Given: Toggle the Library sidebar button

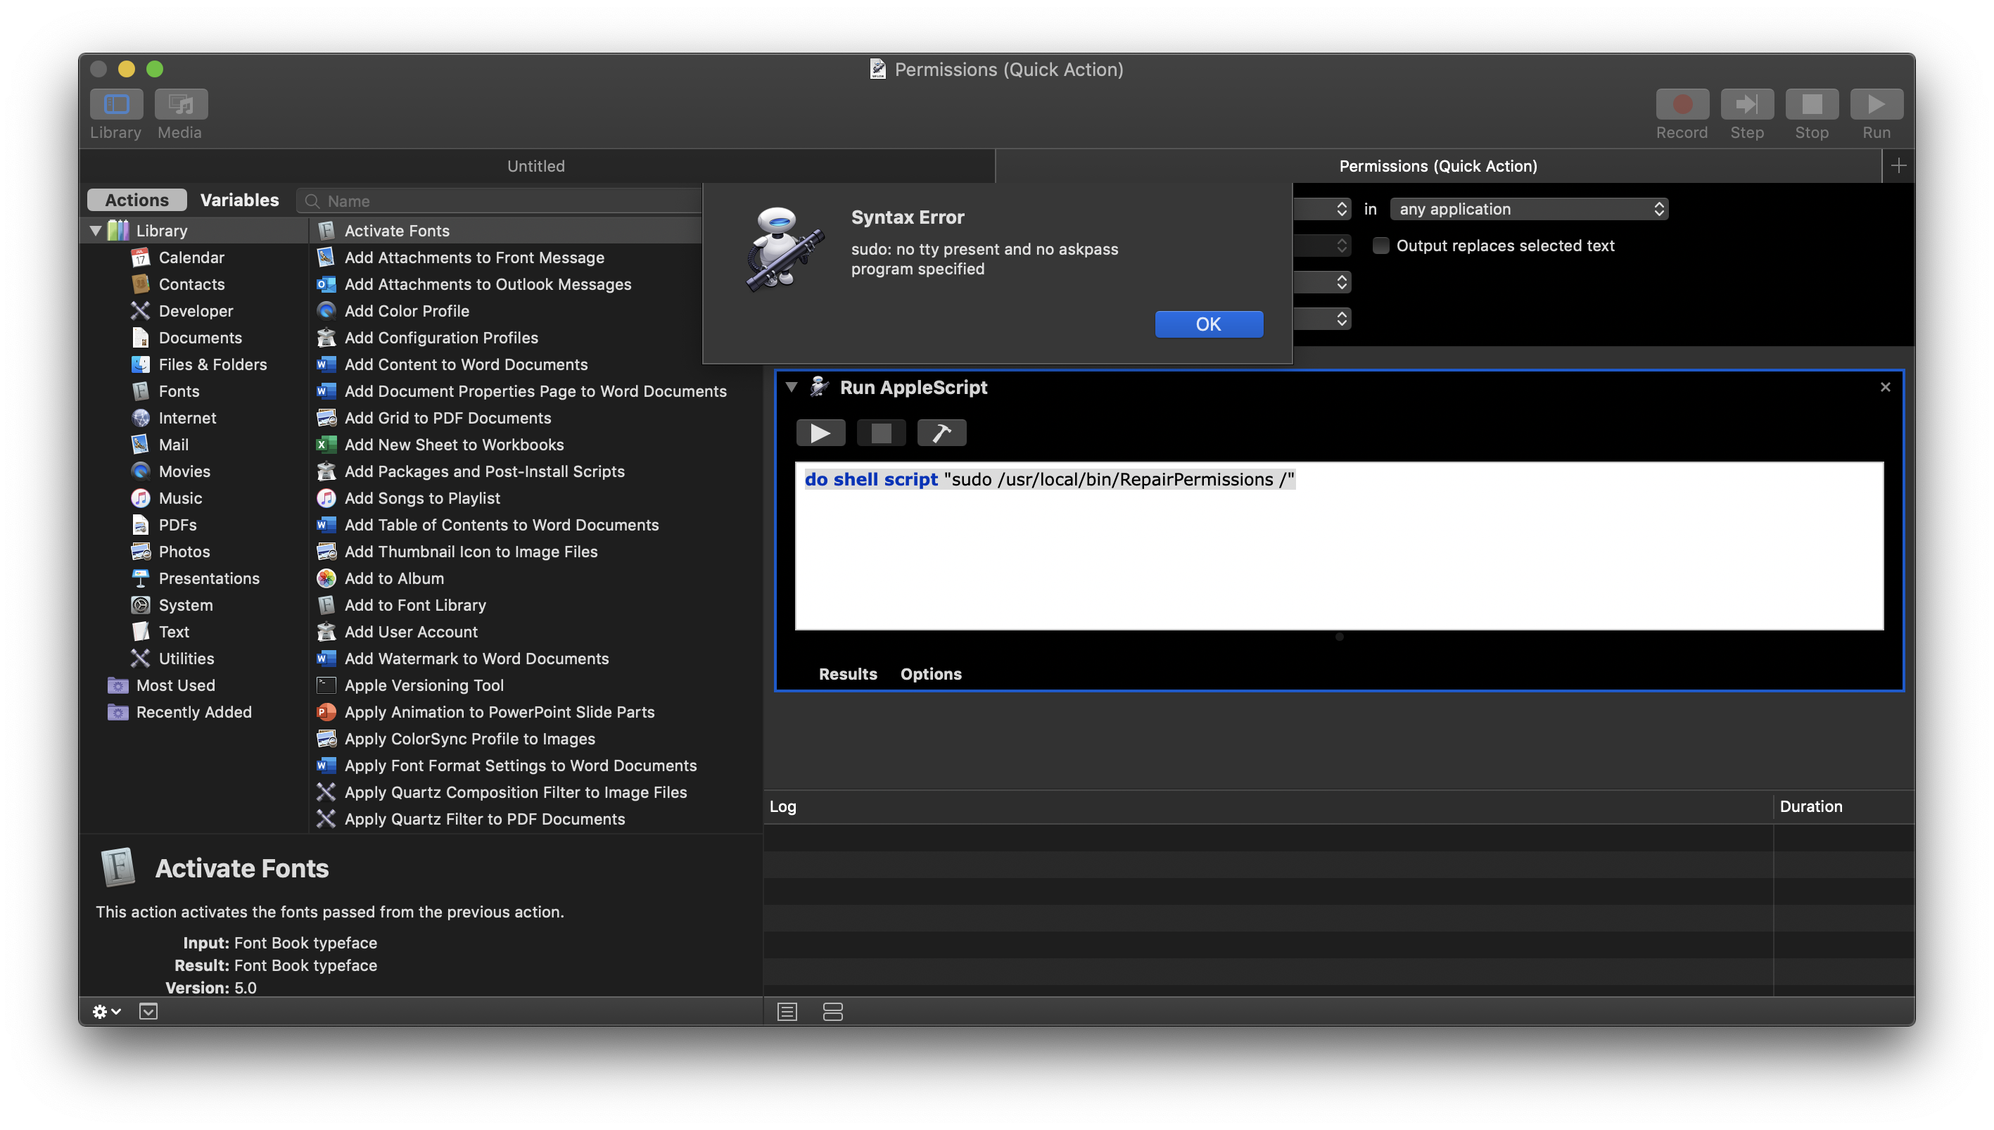Looking at the screenshot, I should click(116, 104).
